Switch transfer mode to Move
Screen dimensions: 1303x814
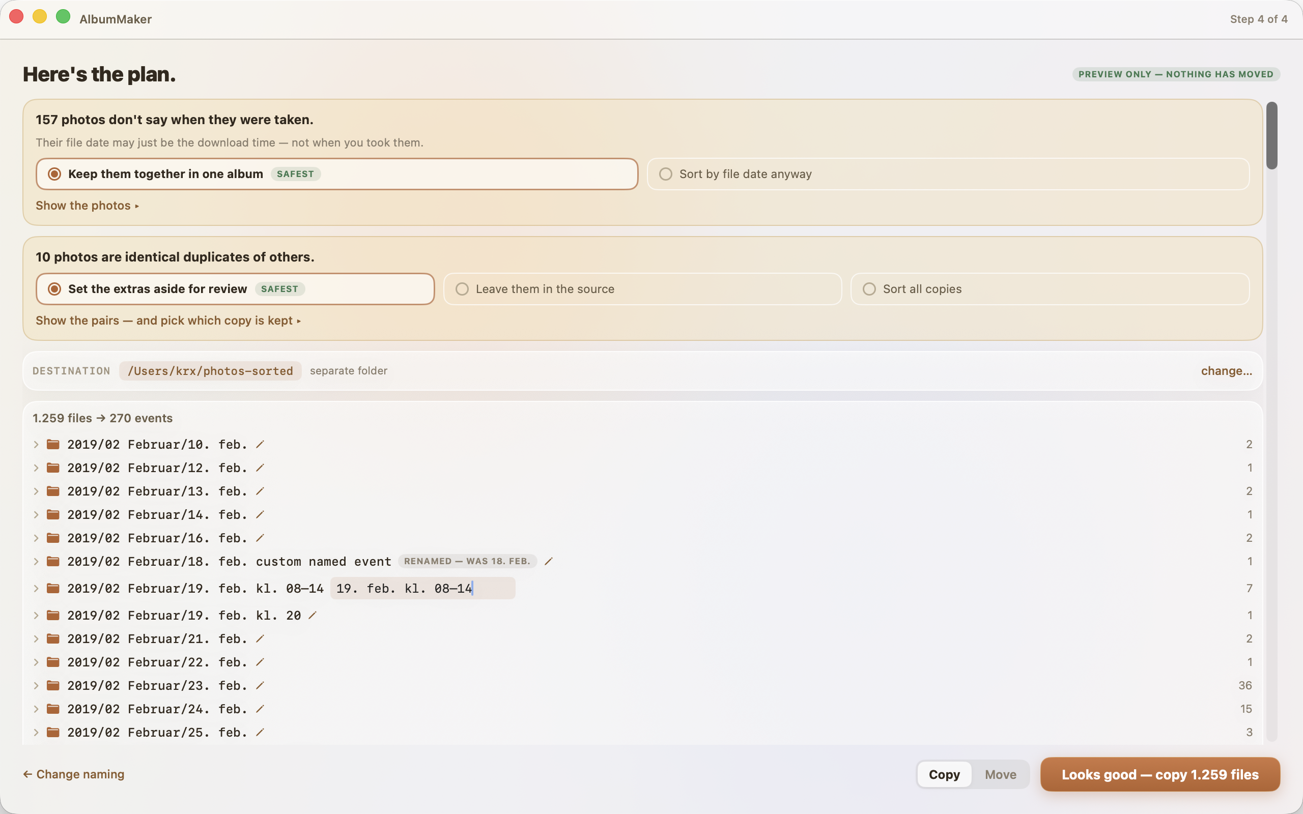click(x=1000, y=774)
